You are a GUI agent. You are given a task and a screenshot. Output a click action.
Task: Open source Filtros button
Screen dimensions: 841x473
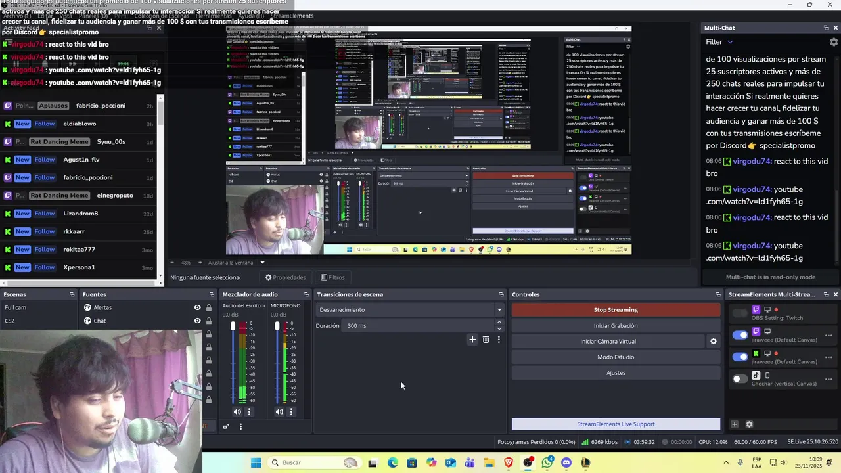pyautogui.click(x=332, y=277)
